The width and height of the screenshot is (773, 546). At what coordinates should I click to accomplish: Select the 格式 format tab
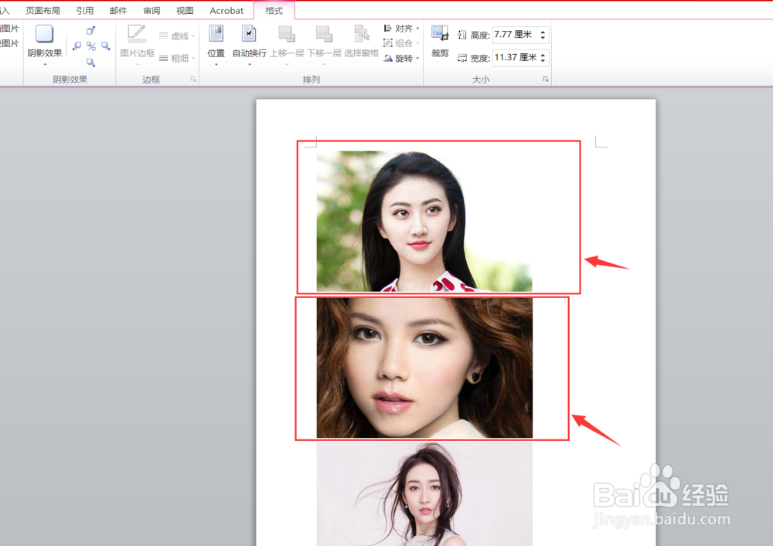coord(274,10)
